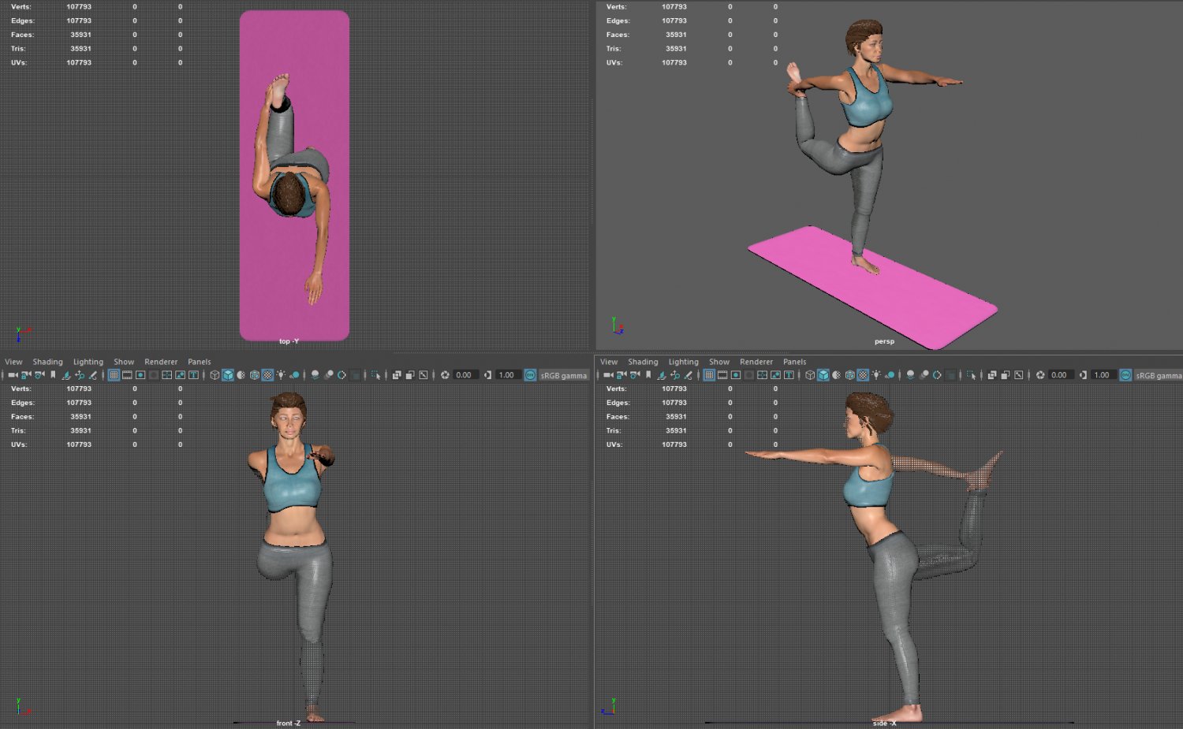Open Renderer menu in front panel

click(x=161, y=362)
